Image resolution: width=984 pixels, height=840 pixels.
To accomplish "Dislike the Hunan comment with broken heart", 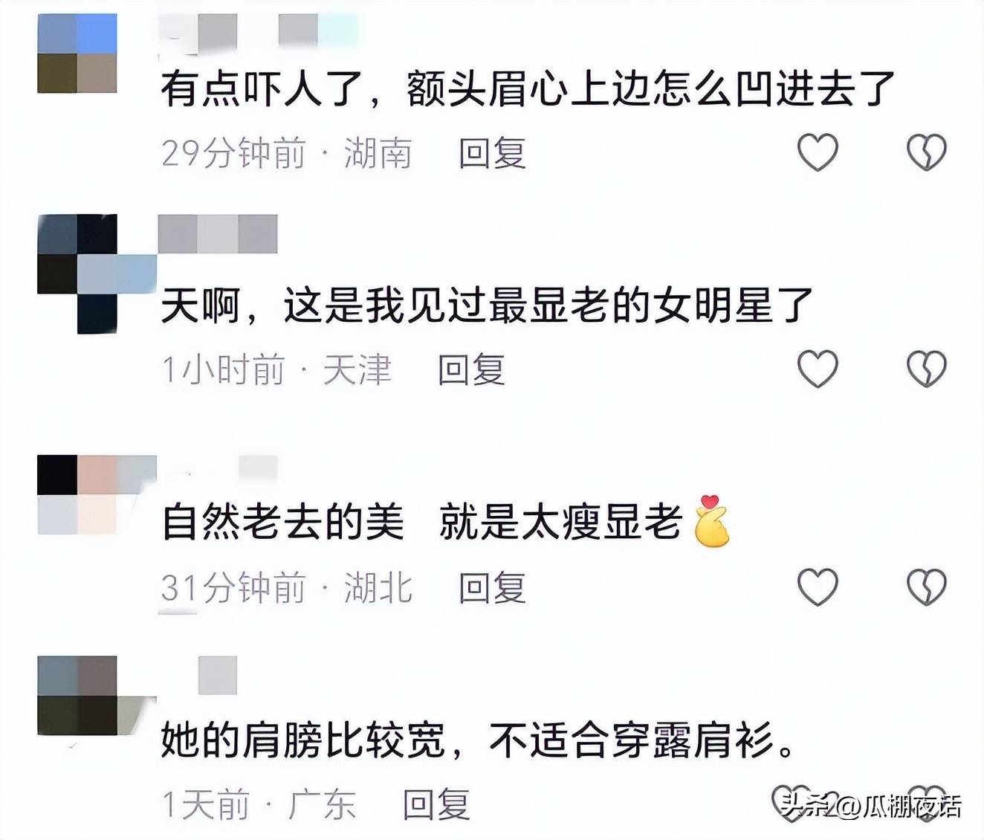I will tap(926, 152).
